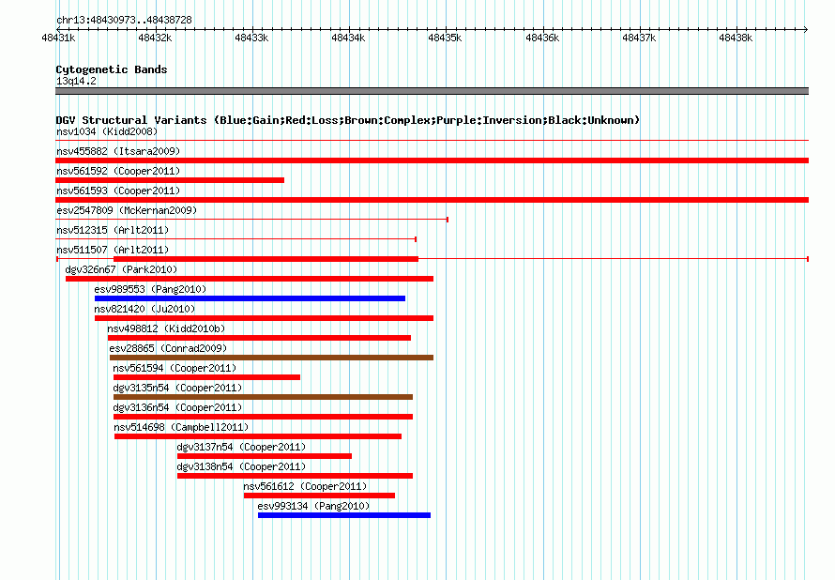This screenshot has width=835, height=580.
Task: Click the brown complex bar for esv28865
Action: click(x=271, y=358)
